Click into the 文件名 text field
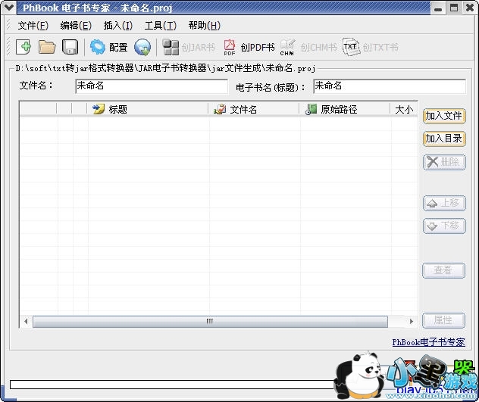 click(x=151, y=86)
